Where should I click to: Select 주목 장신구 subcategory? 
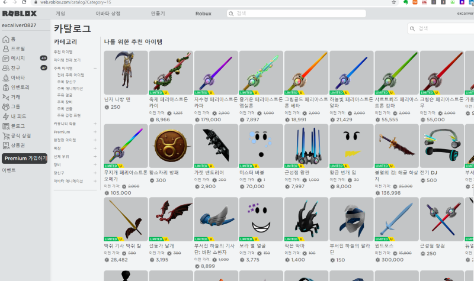66,82
